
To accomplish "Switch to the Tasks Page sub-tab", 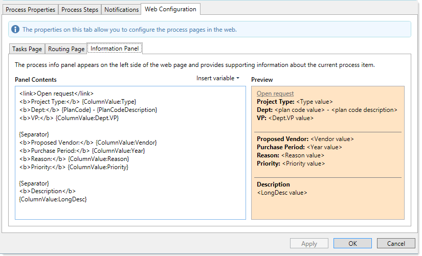I will pyautogui.click(x=27, y=49).
